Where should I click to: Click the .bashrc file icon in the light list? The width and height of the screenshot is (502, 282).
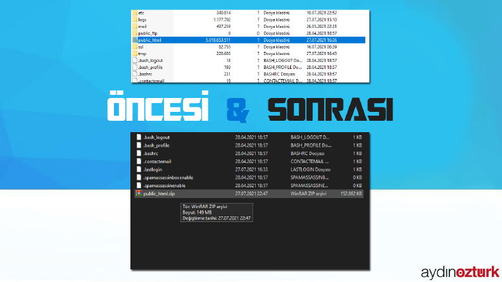(135, 74)
